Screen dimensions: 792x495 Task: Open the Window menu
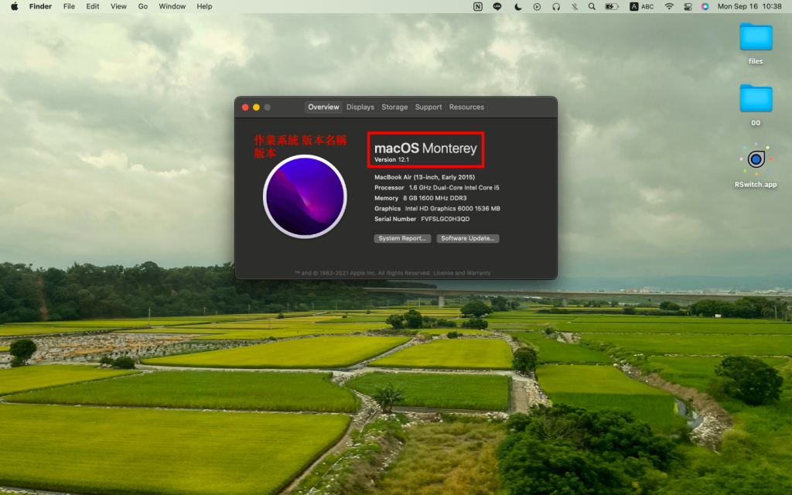coord(172,6)
